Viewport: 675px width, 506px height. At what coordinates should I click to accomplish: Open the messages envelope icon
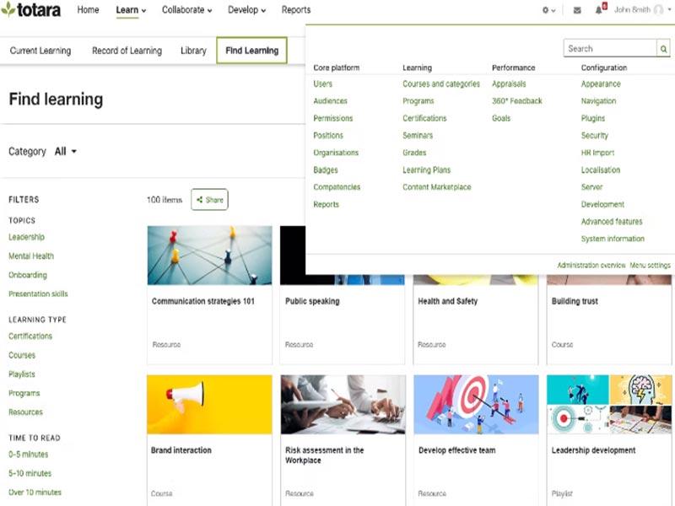(x=577, y=10)
